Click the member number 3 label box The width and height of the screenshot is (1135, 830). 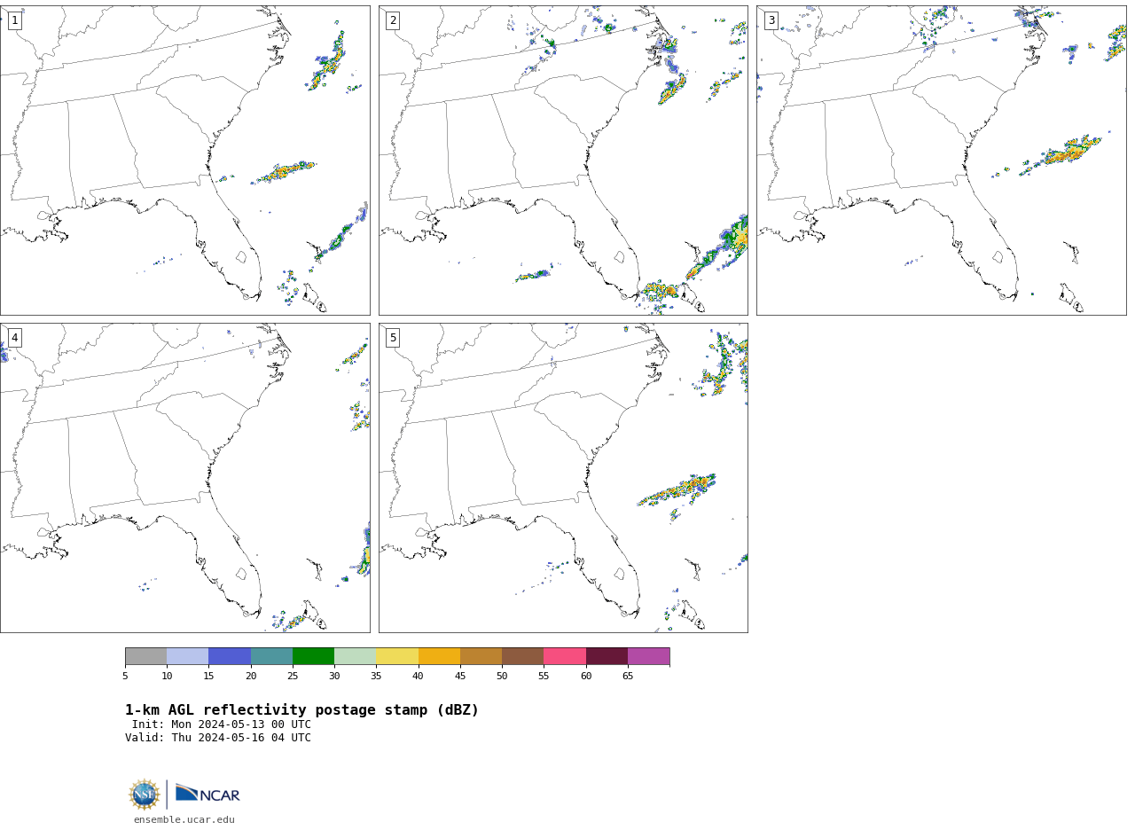(x=771, y=20)
